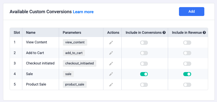
Task: Enable Include in Conversions for View Content
Action: [x=144, y=43]
